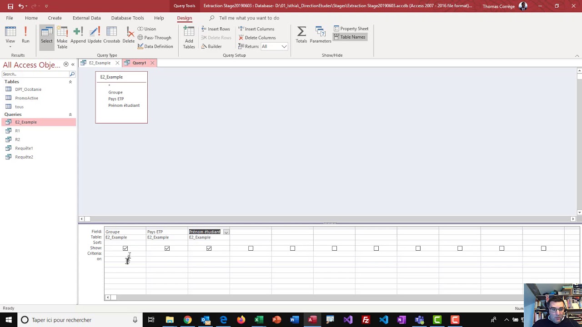Collapse the Queries group in navigation pane
Image resolution: width=582 pixels, height=327 pixels.
coord(70,114)
